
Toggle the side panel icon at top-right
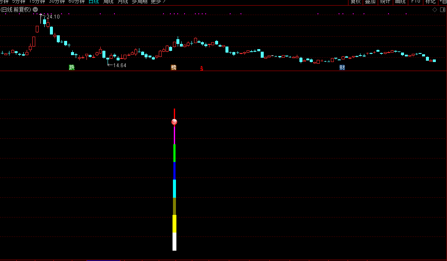pyautogui.click(x=442, y=9)
